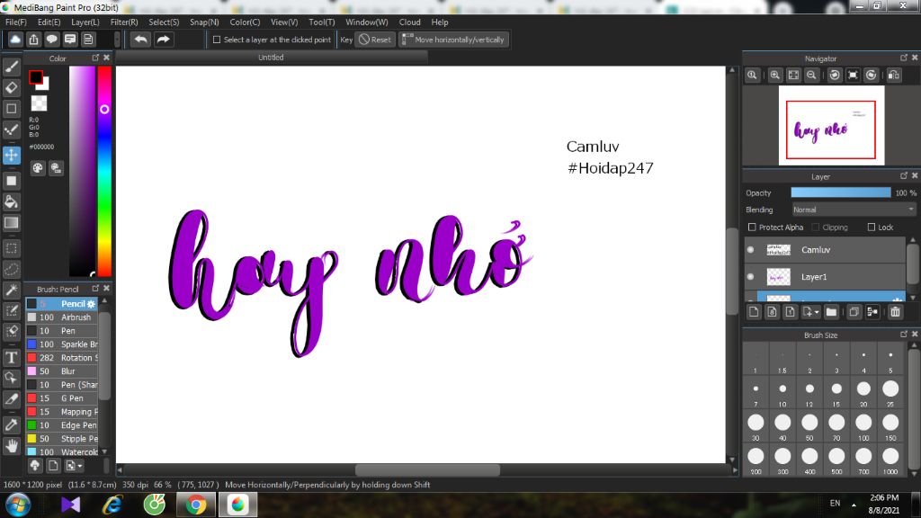This screenshot has height=518, width=921.
Task: Click canvas horizontal scrollbar
Action: pos(427,469)
